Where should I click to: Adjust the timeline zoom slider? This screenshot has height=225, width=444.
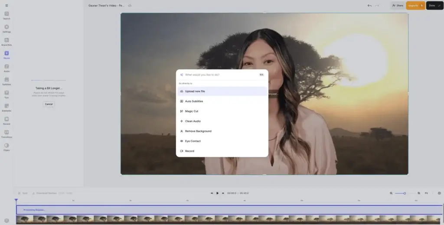click(405, 193)
